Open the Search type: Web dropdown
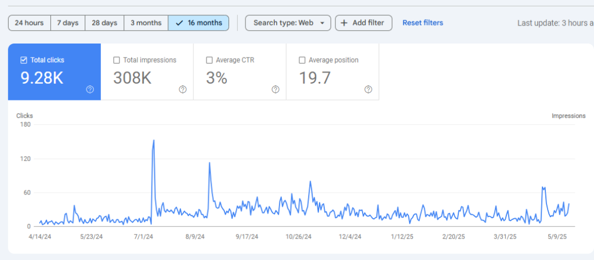Image resolution: width=594 pixels, height=260 pixels. (x=288, y=23)
